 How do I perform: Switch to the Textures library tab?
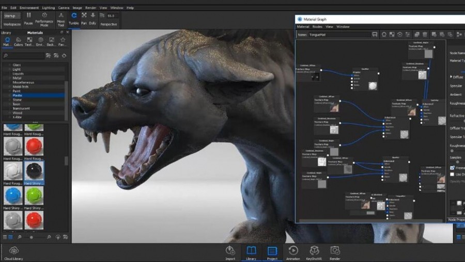[x=29, y=42]
